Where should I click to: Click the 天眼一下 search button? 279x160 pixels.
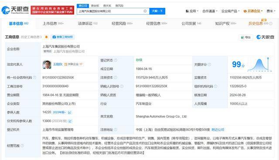pyautogui.click(x=157, y=11)
